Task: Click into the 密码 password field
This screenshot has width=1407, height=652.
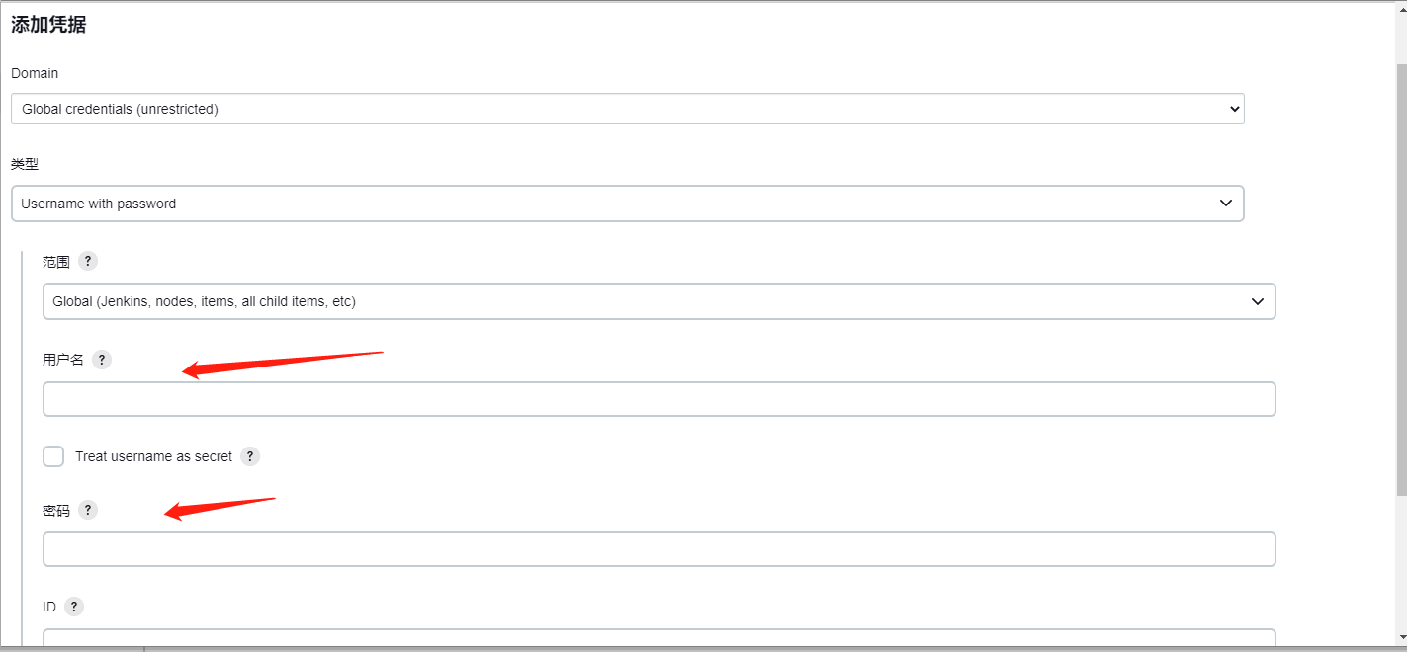Action: point(659,549)
